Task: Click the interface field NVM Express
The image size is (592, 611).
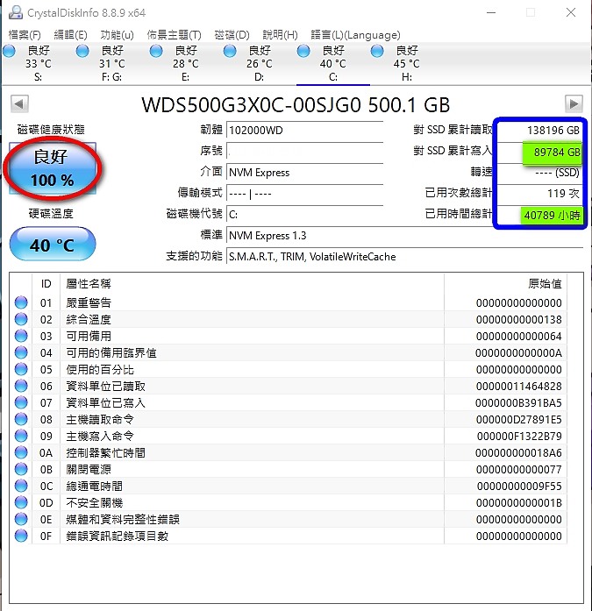Action: [304, 172]
